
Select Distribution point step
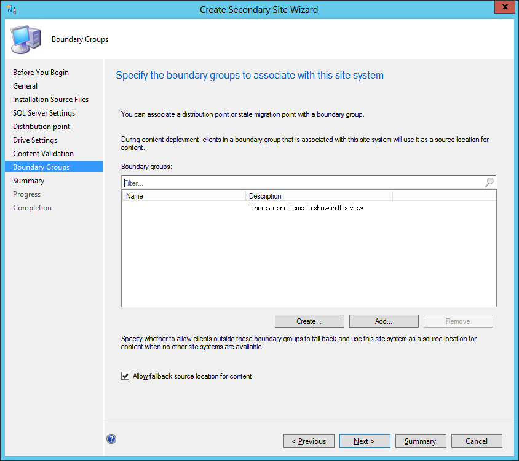41,127
